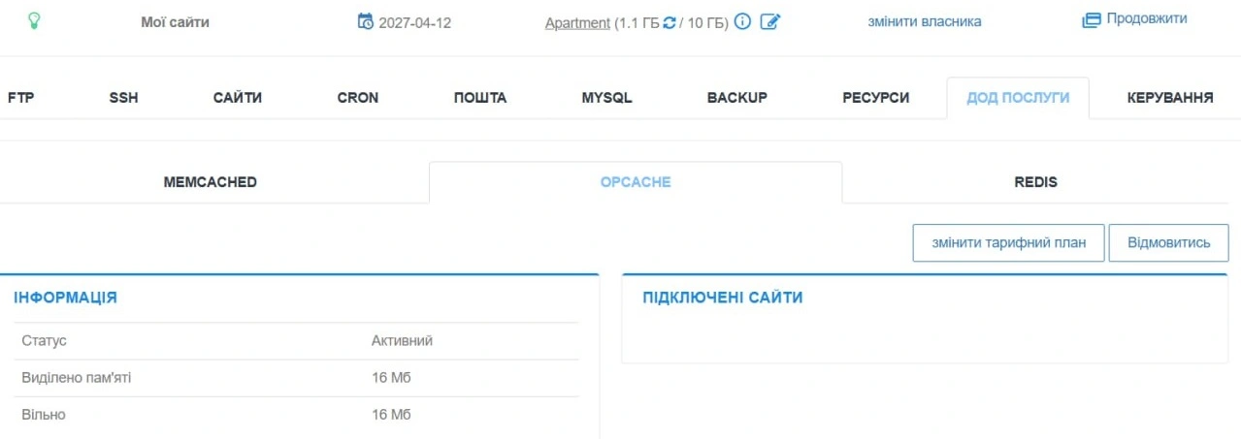Click the refresh disk usage icon
This screenshot has height=439, width=1241.
click(x=669, y=22)
